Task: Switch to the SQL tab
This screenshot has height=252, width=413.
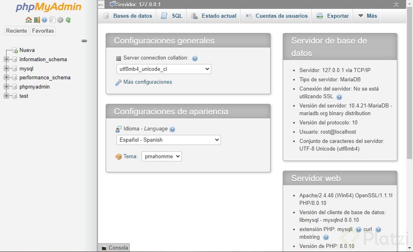Action: 171,16
